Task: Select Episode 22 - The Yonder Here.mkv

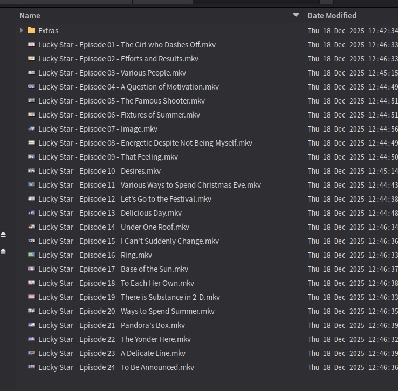Action: (114, 339)
